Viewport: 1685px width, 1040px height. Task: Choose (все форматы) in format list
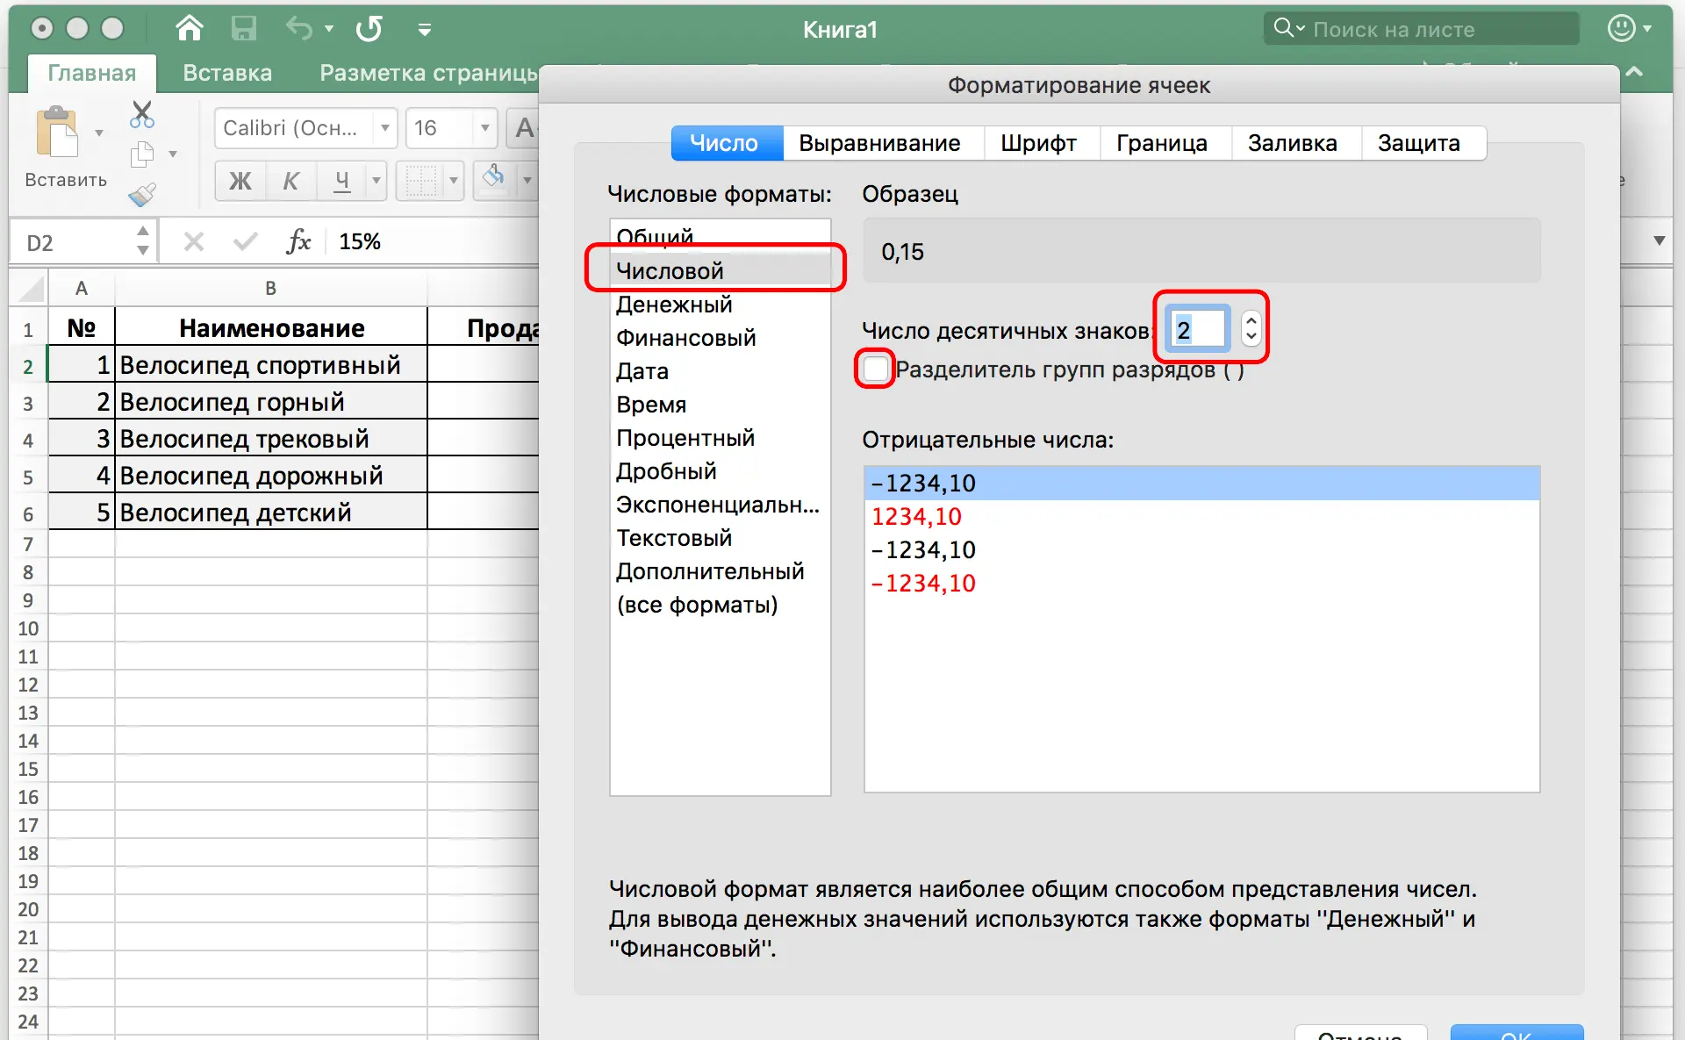pyautogui.click(x=720, y=605)
